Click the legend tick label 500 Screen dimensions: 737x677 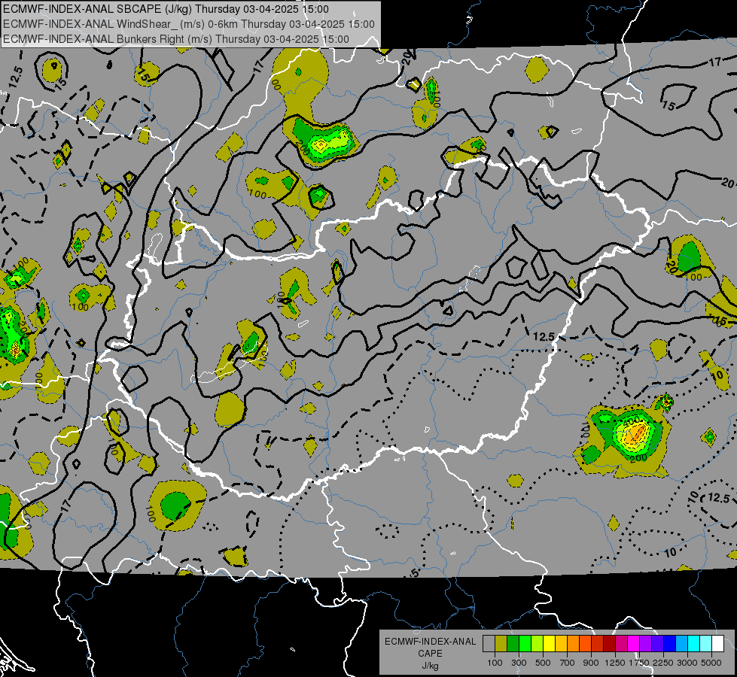pyautogui.click(x=543, y=663)
